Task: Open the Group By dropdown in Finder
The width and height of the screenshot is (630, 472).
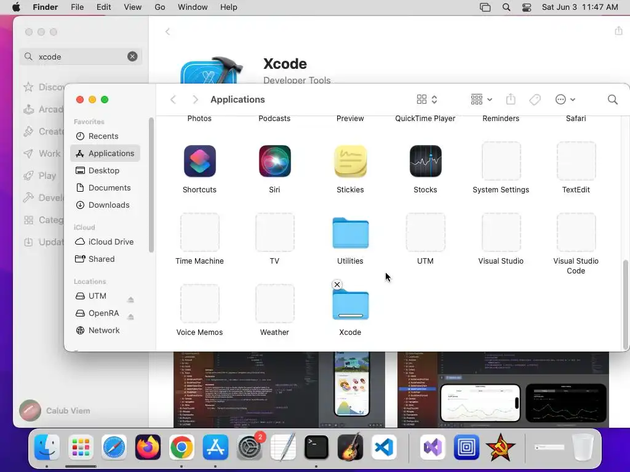Action: [x=481, y=100]
